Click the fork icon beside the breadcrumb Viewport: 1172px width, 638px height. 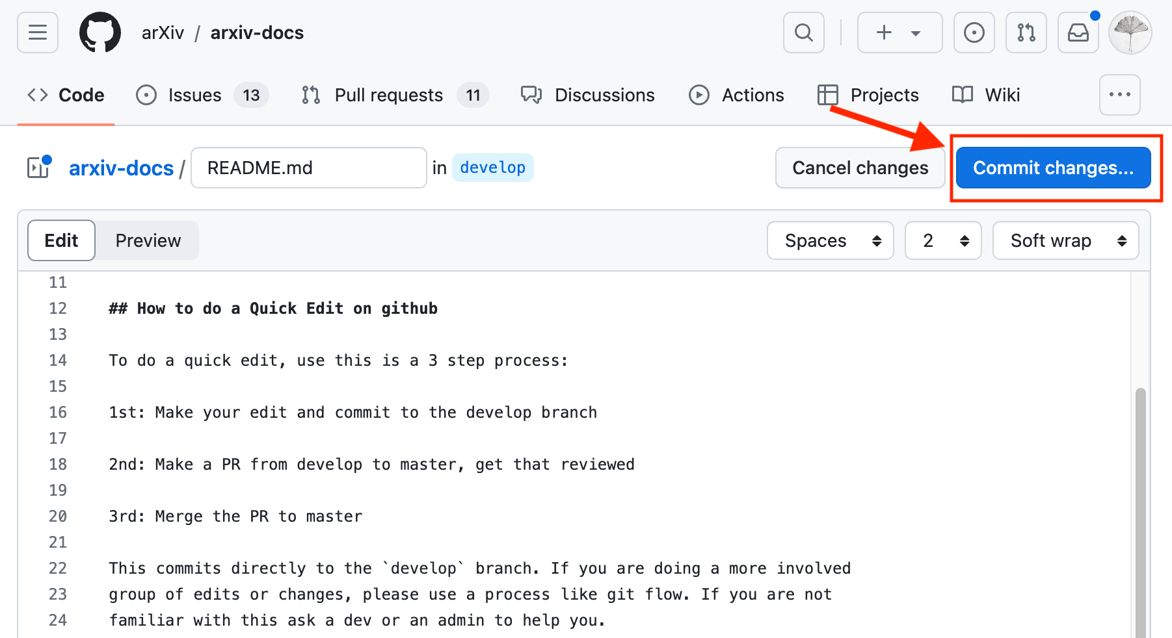click(38, 167)
